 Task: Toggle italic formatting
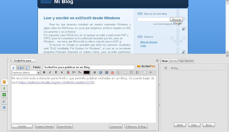pos(50,72)
